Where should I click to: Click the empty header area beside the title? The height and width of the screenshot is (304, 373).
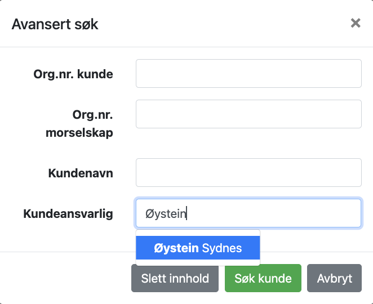[225, 24]
